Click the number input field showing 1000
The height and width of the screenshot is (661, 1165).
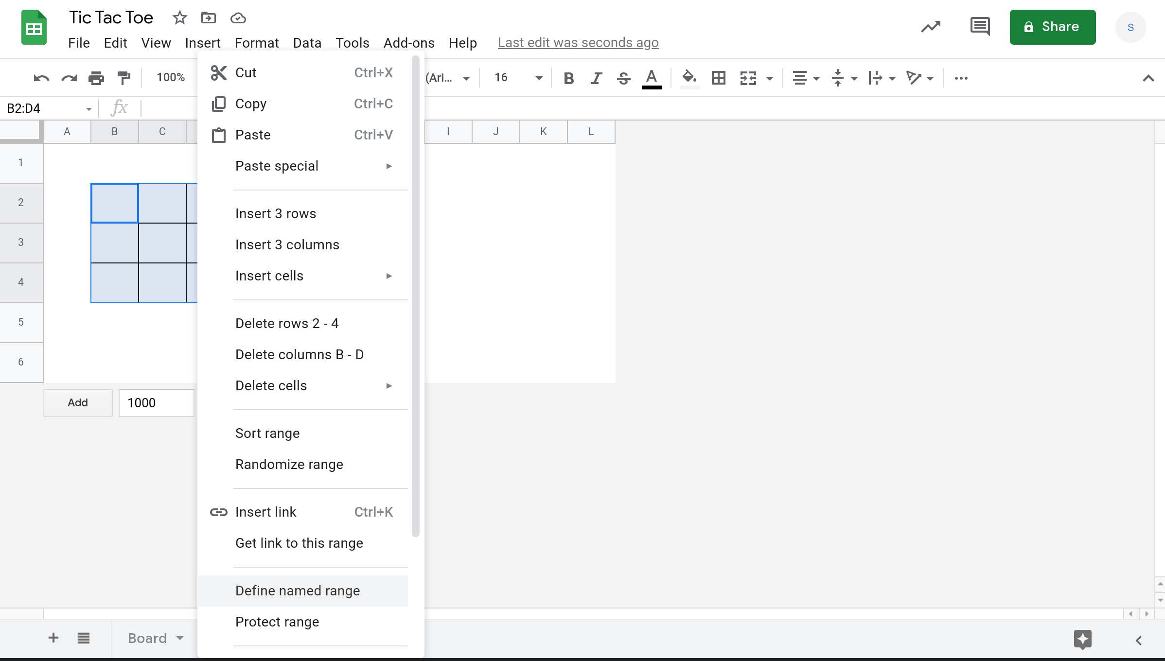[x=155, y=402]
